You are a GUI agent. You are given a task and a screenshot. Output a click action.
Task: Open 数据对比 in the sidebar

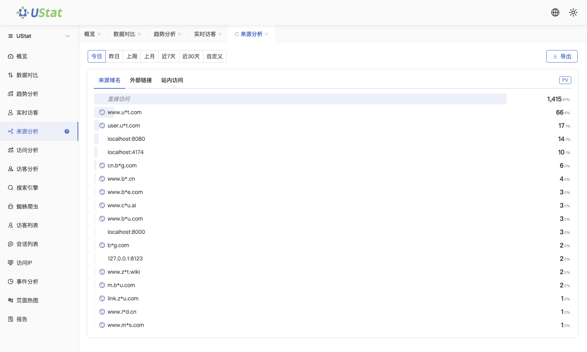(39, 75)
